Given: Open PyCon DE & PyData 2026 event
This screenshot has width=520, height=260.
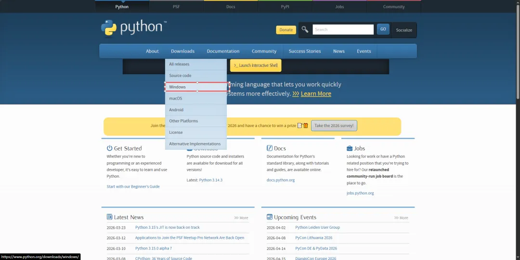Looking at the screenshot, I should [x=316, y=248].
